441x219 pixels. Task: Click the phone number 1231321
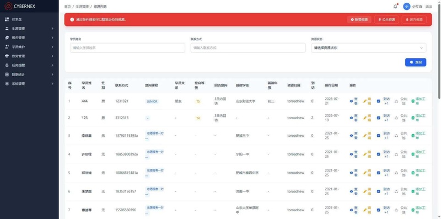(x=122, y=101)
